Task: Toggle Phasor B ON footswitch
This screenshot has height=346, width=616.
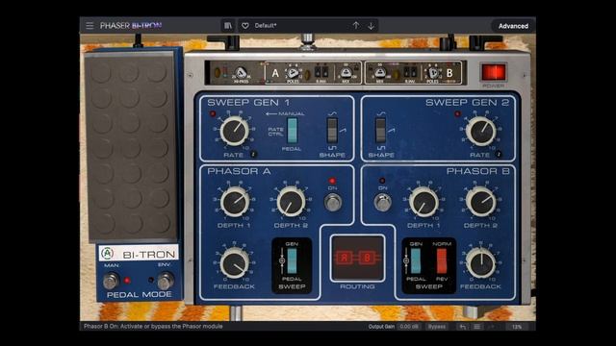Action: point(382,203)
